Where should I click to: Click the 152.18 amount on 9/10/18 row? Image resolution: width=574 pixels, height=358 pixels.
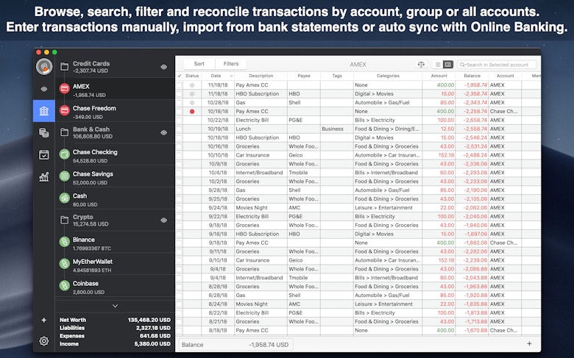pyautogui.click(x=446, y=260)
